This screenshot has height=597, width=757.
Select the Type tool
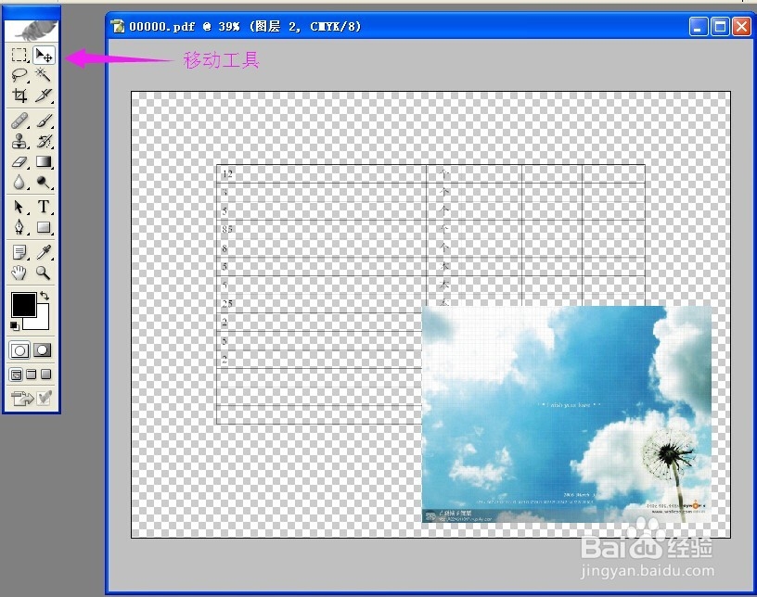click(x=44, y=207)
